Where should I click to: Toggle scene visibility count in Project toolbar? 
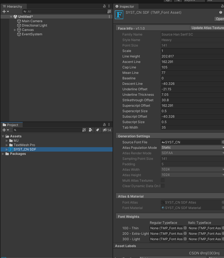(x=105, y=130)
